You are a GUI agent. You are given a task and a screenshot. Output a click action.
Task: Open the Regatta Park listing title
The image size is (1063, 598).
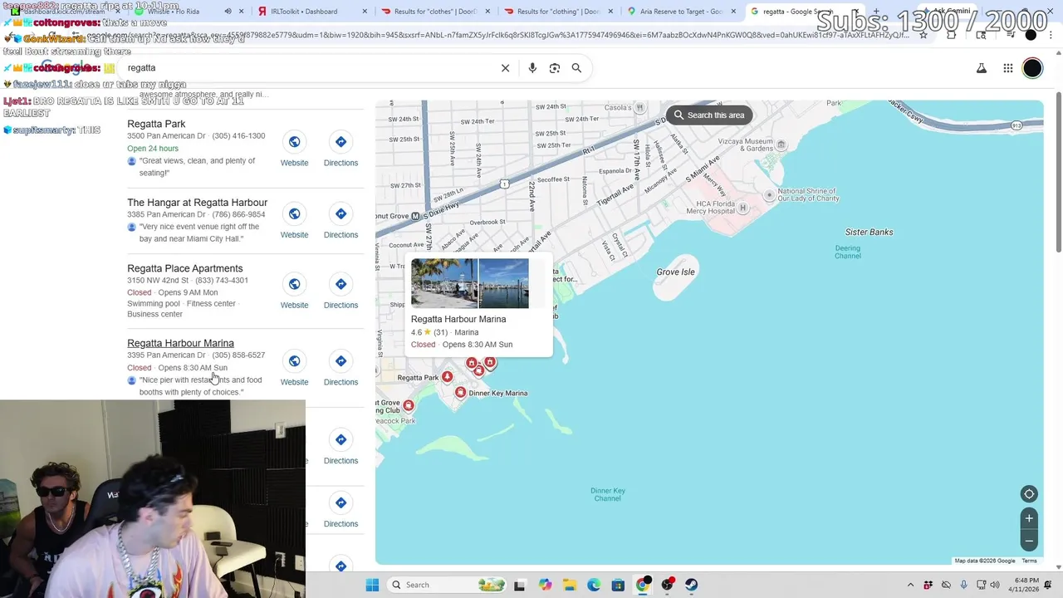coord(156,124)
